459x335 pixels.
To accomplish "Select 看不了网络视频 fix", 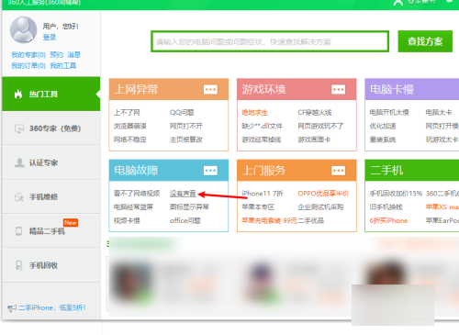I will click(137, 194).
